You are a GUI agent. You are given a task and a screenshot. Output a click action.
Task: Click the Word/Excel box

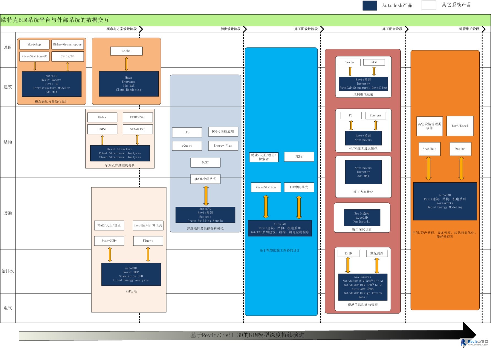tap(460, 126)
